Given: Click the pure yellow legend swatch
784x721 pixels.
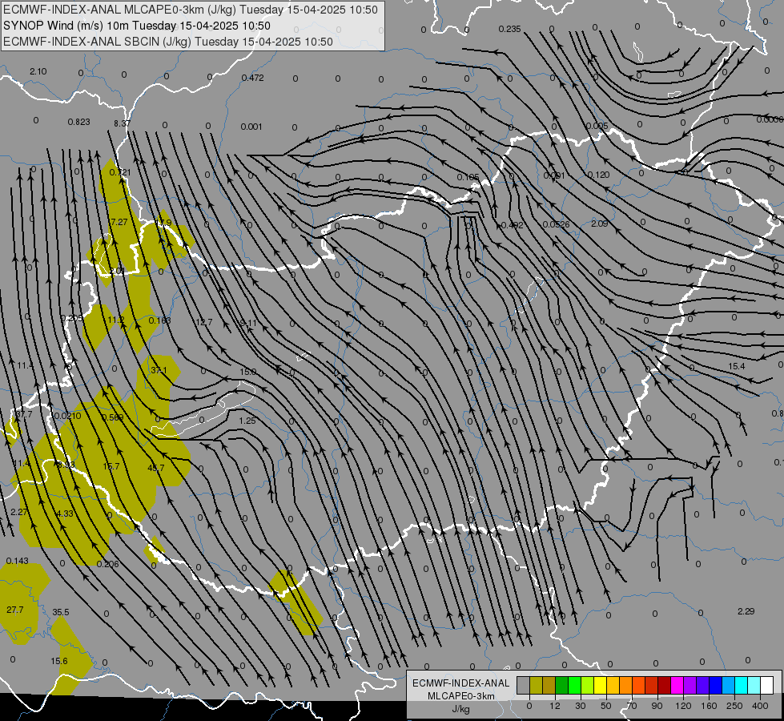Looking at the screenshot, I should pyautogui.click(x=600, y=685).
